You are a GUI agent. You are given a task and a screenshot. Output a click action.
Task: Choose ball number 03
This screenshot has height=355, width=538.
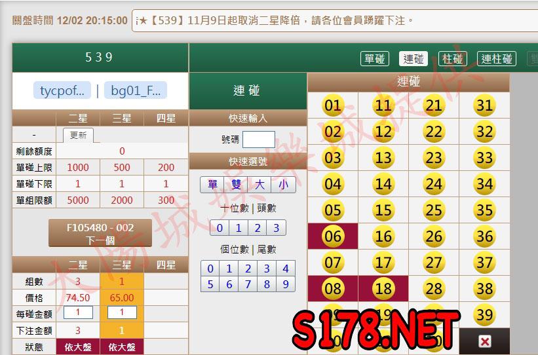coord(332,158)
